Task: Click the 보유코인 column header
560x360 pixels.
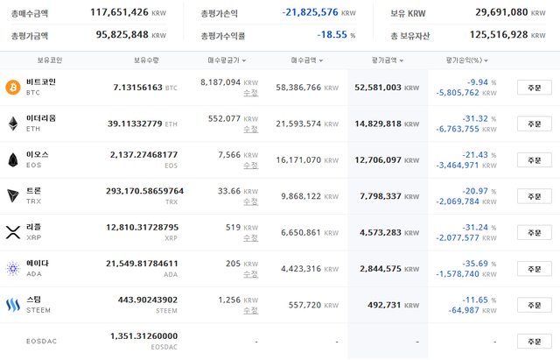Action: (50, 60)
